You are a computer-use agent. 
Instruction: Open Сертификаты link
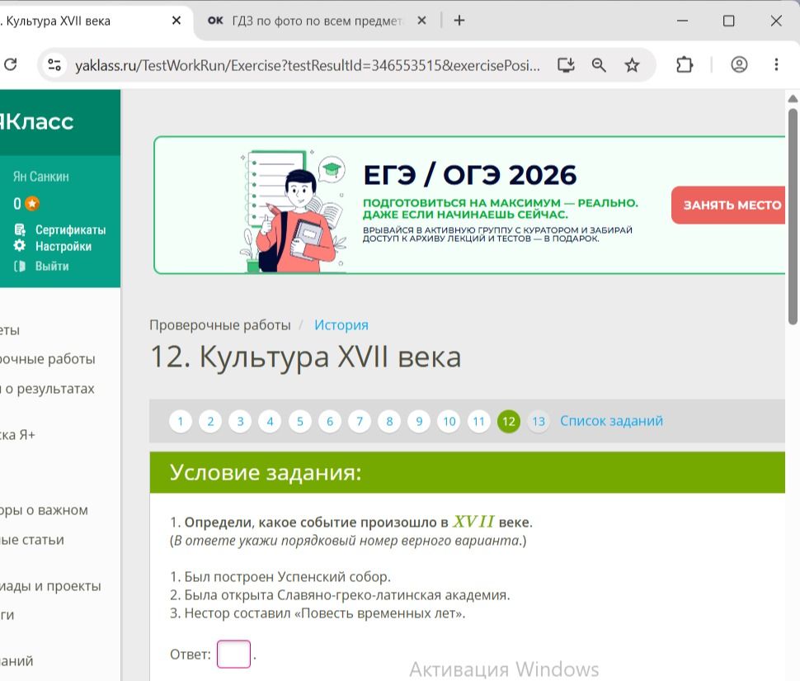(70, 229)
